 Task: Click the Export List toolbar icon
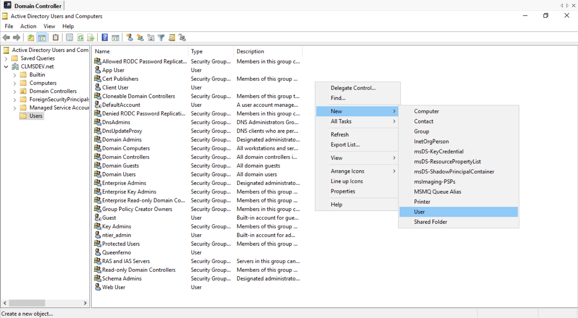tap(91, 38)
